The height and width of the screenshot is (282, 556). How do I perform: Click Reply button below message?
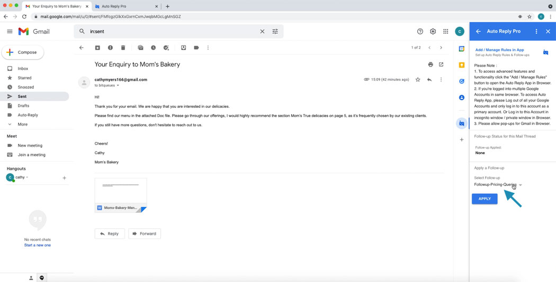(110, 233)
